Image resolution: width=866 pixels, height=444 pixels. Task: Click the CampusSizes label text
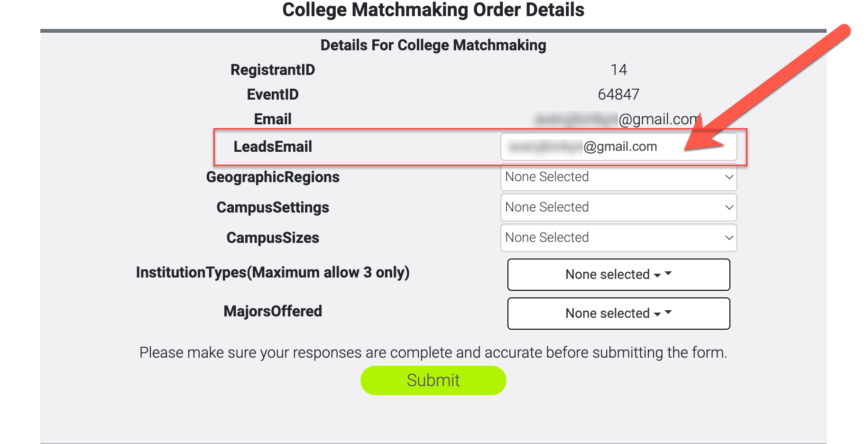(273, 238)
